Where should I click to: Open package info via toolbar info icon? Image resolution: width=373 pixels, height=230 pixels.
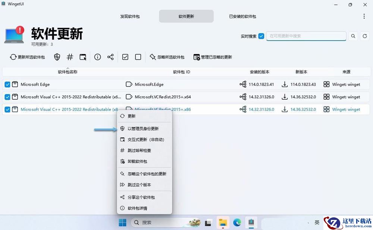pos(97,57)
